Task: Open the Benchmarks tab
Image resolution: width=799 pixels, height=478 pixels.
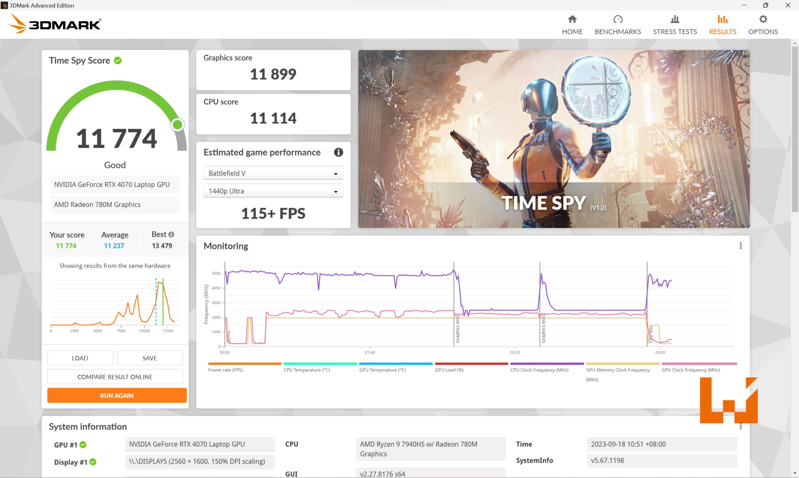Action: (x=618, y=25)
